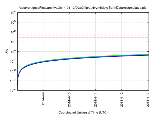This screenshot has width=164, height=115.
Task: Click the red dashed threshold line
Action: pos(83,38)
